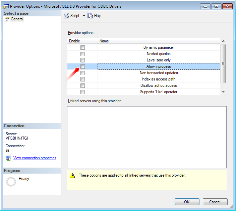The width and height of the screenshot is (236, 211).
Task: Select the 'Disallow adhoc access' row name
Action: tap(159, 85)
